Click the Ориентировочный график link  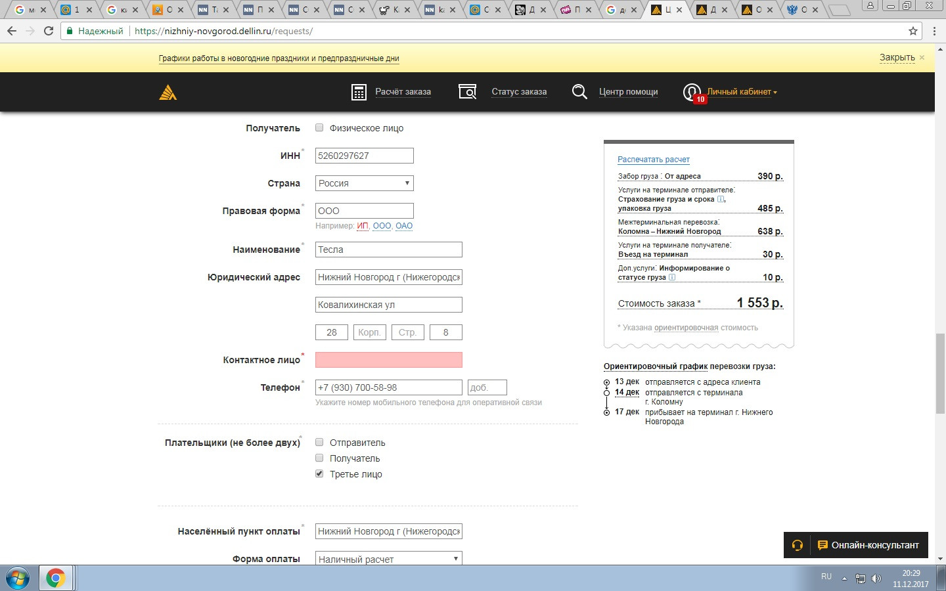point(656,366)
